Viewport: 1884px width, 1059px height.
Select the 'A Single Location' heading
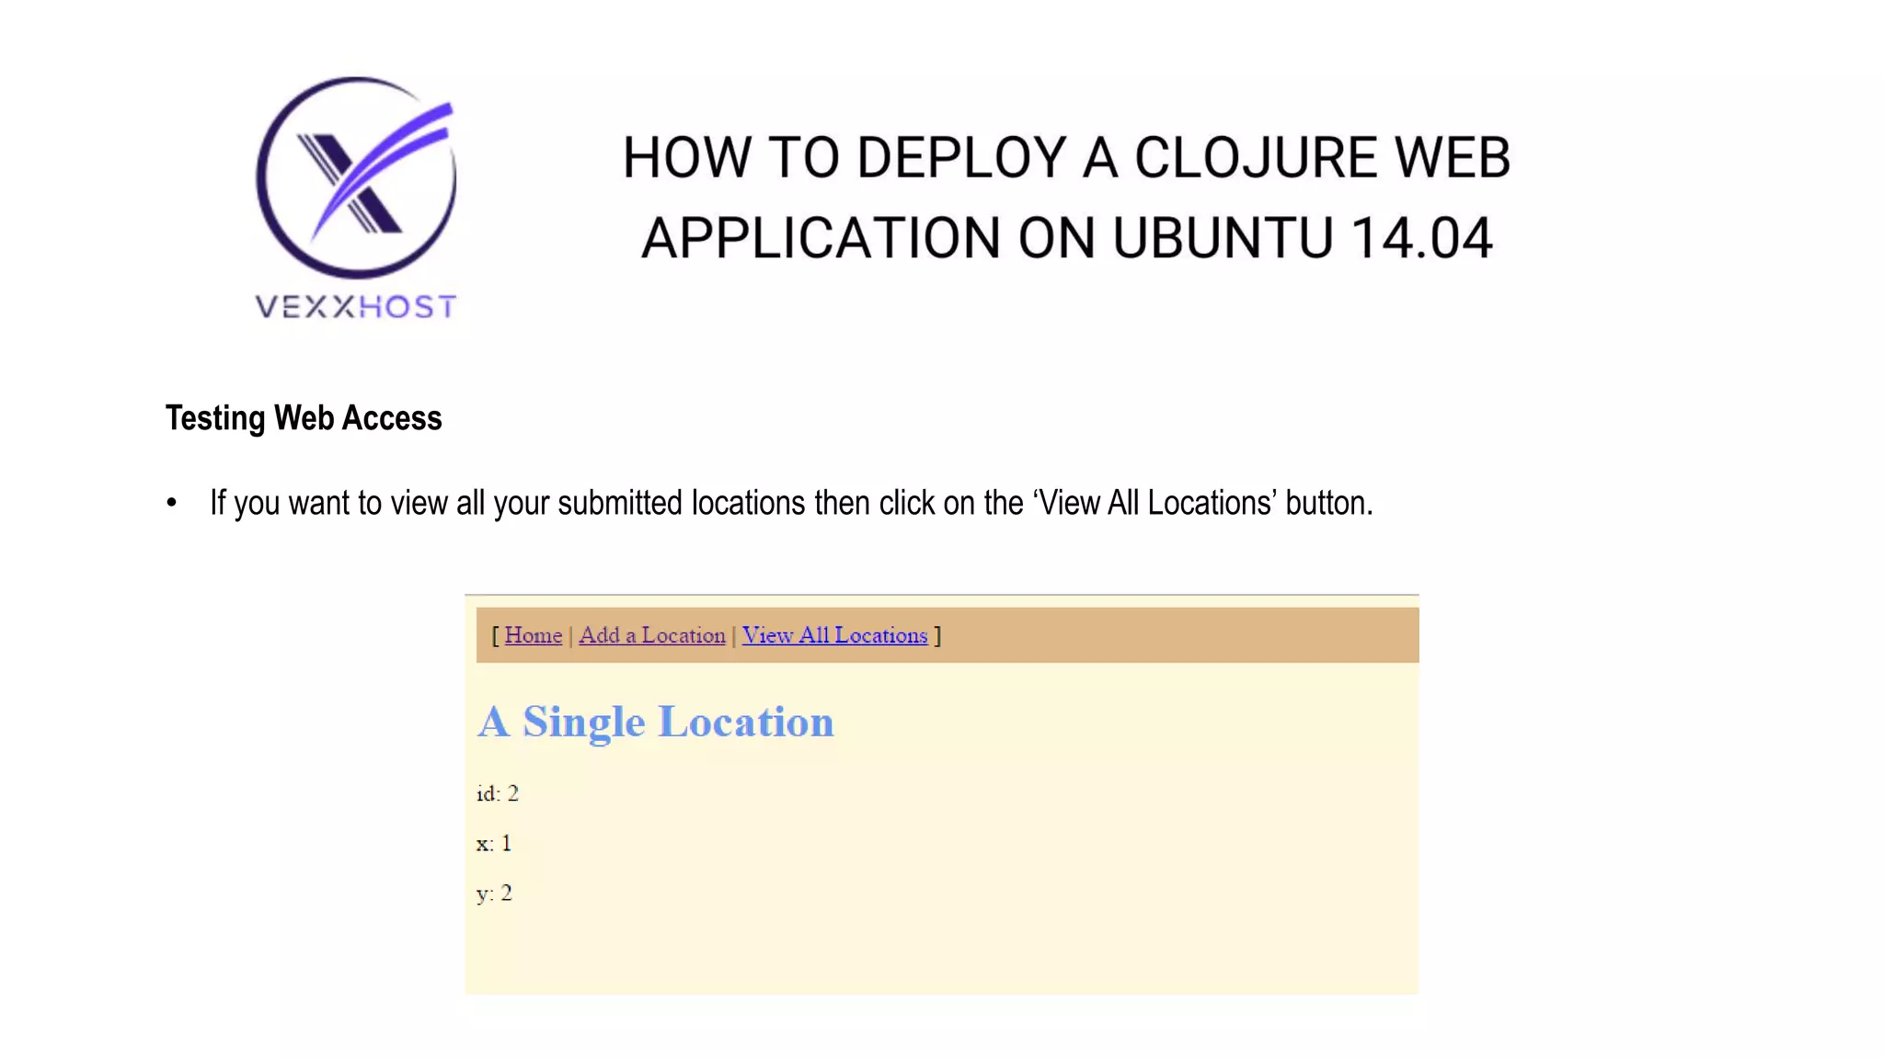point(656,722)
